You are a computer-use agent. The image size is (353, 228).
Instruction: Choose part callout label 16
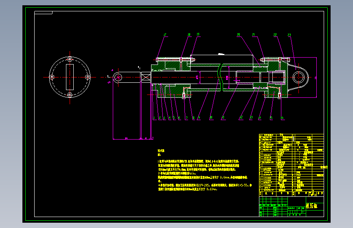[x=282, y=118]
